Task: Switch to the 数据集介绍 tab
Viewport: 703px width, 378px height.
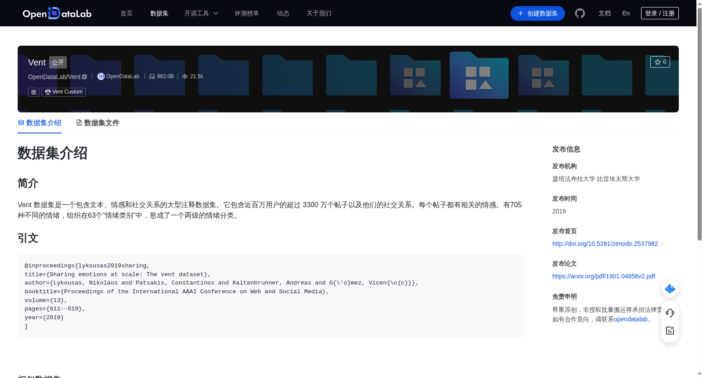Action: 40,123
